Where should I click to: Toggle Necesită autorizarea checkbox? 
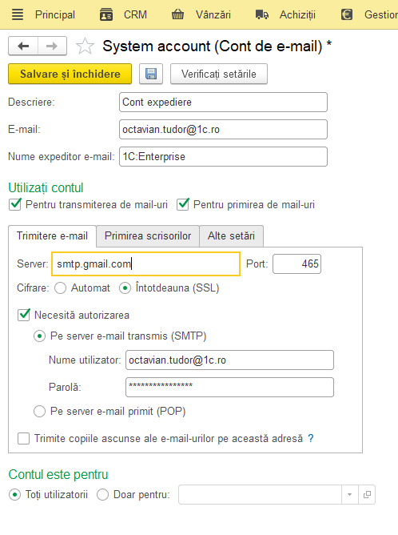click(24, 315)
